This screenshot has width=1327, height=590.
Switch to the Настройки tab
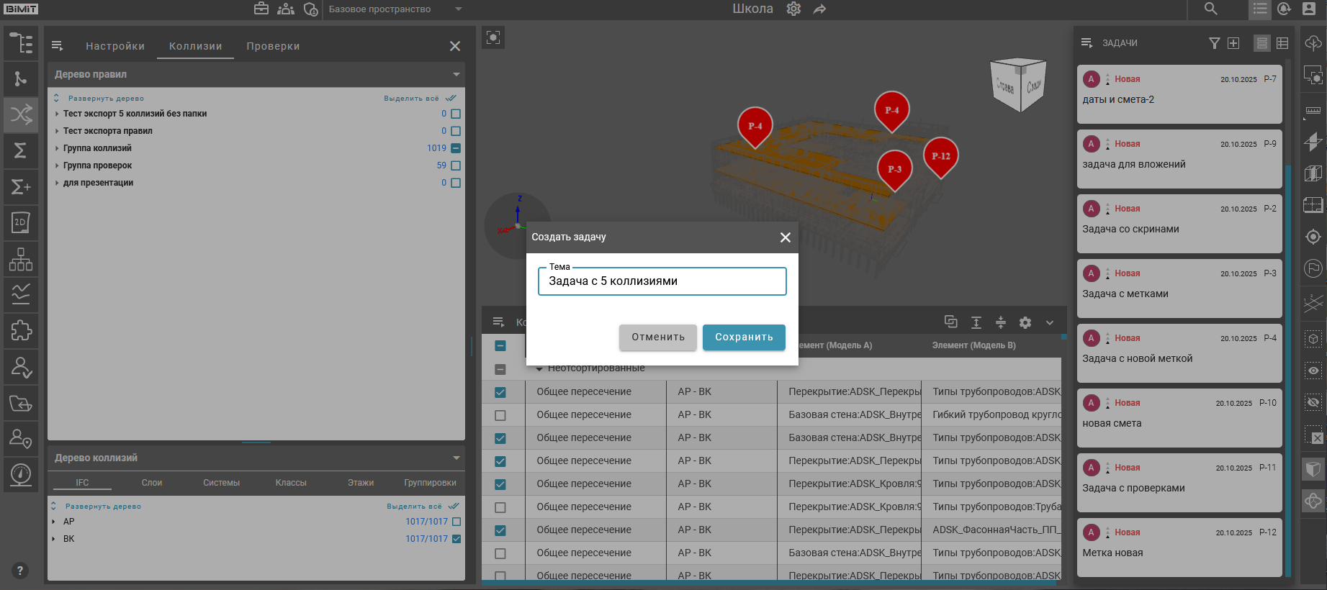click(x=115, y=46)
